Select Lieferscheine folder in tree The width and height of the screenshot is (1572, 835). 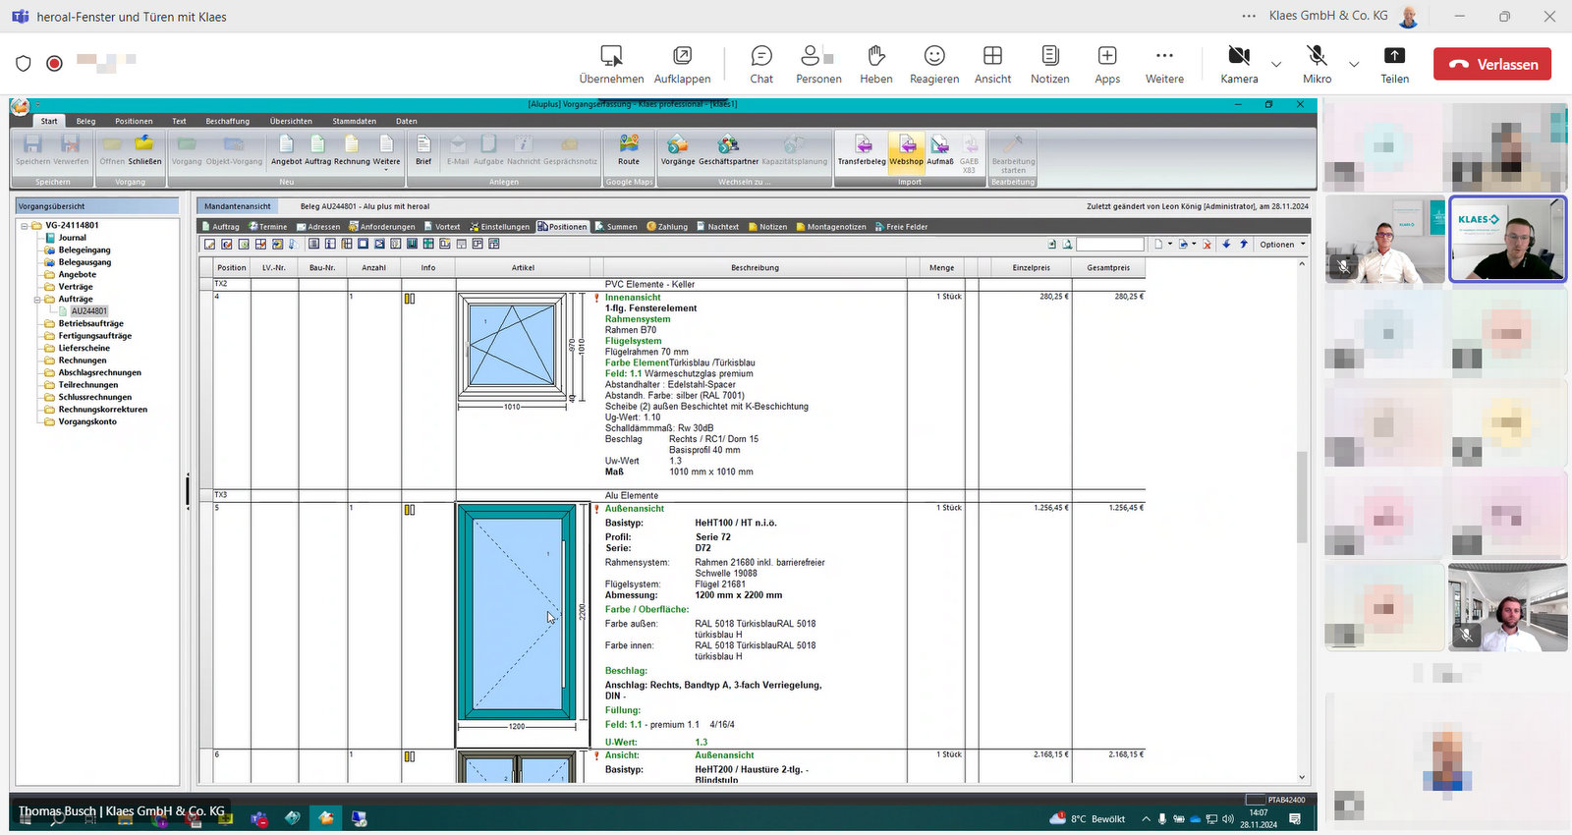pos(84,349)
